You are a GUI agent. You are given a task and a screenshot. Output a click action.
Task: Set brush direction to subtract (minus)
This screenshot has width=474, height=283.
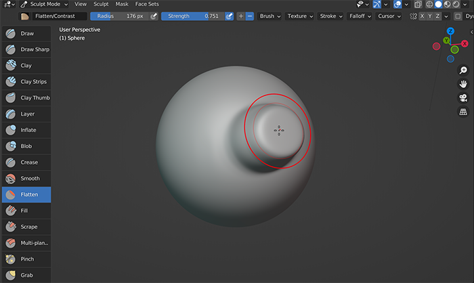click(x=250, y=16)
